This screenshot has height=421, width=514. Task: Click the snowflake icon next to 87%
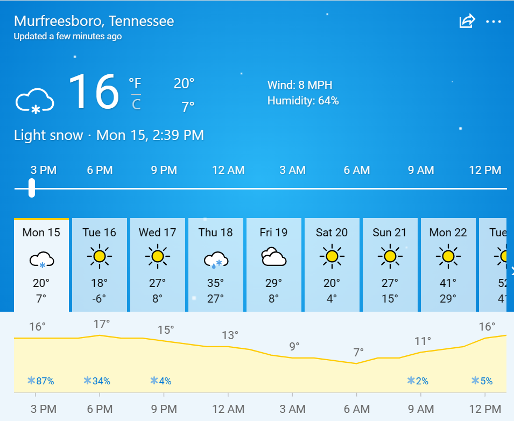click(x=31, y=381)
